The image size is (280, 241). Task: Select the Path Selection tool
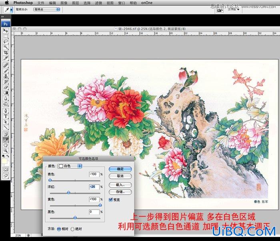6,121
